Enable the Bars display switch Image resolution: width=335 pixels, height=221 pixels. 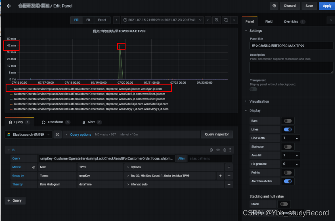(x=287, y=121)
